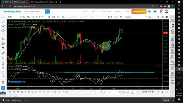The height and width of the screenshot is (103, 183).
Task: Click the back arrow in left toolbar
Action: 3,48
